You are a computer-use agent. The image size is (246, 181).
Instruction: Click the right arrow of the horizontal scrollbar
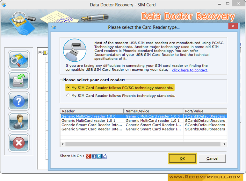(224, 144)
